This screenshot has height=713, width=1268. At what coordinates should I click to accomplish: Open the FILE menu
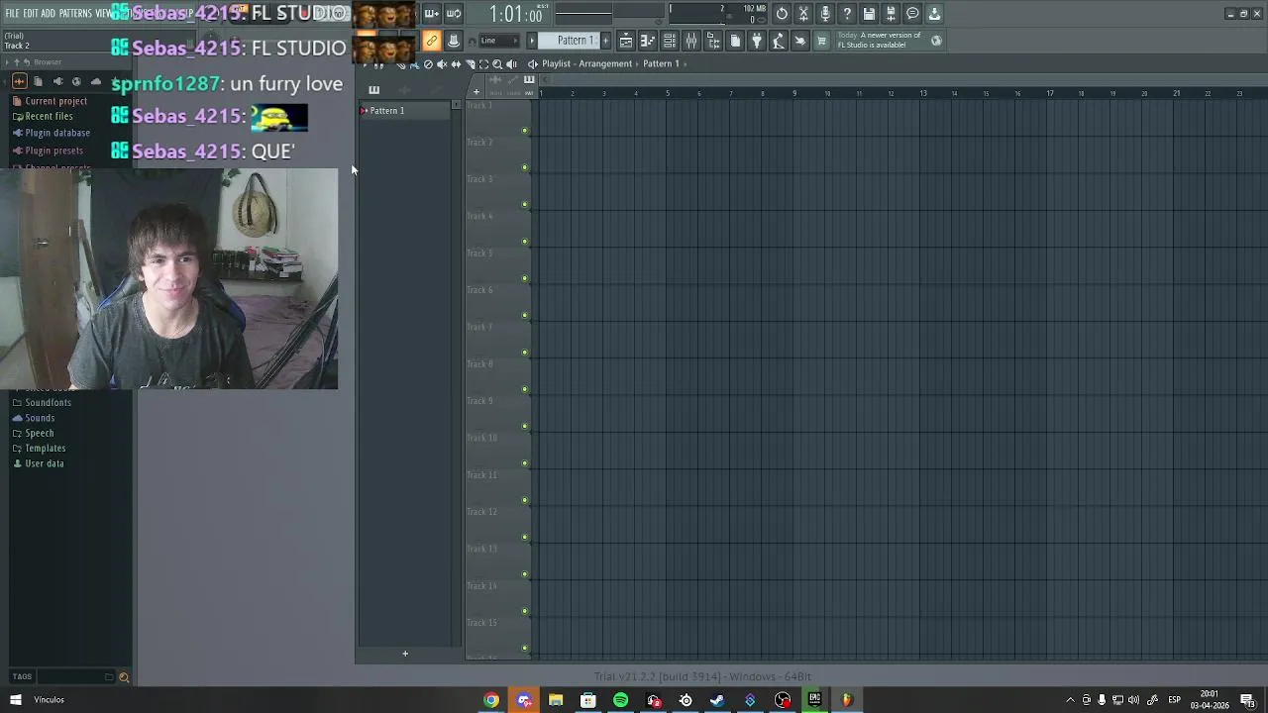tap(12, 13)
